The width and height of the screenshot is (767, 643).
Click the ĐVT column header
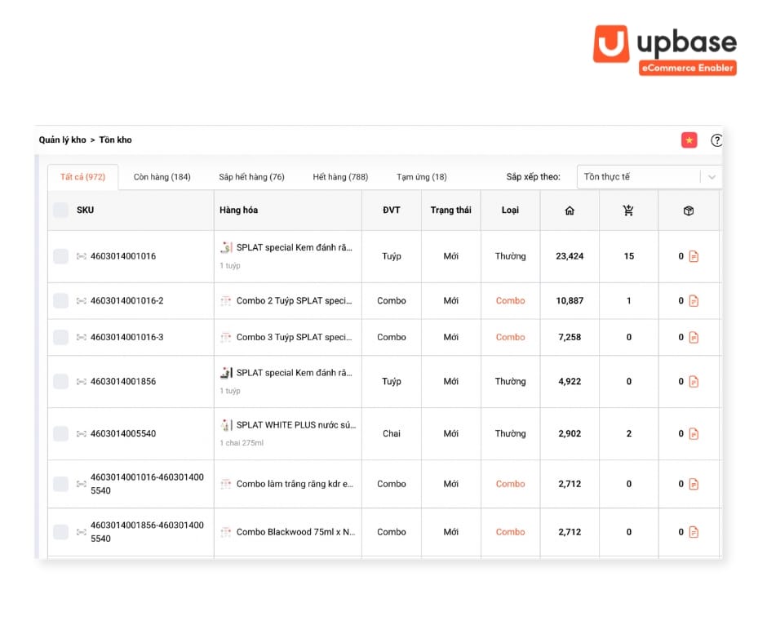(x=392, y=210)
